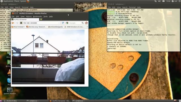This screenshot has width=181, height=102.
Task: Open the Firefox Edit menu
Action: 18,16
